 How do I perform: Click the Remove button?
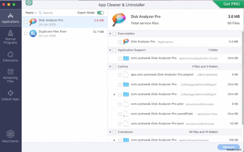[228, 147]
